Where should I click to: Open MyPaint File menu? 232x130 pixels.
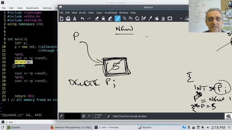(x=61, y=13)
